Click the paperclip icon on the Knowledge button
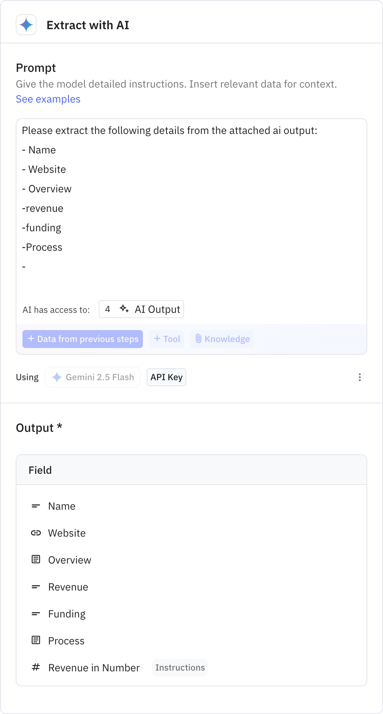The width and height of the screenshot is (383, 714). click(199, 339)
